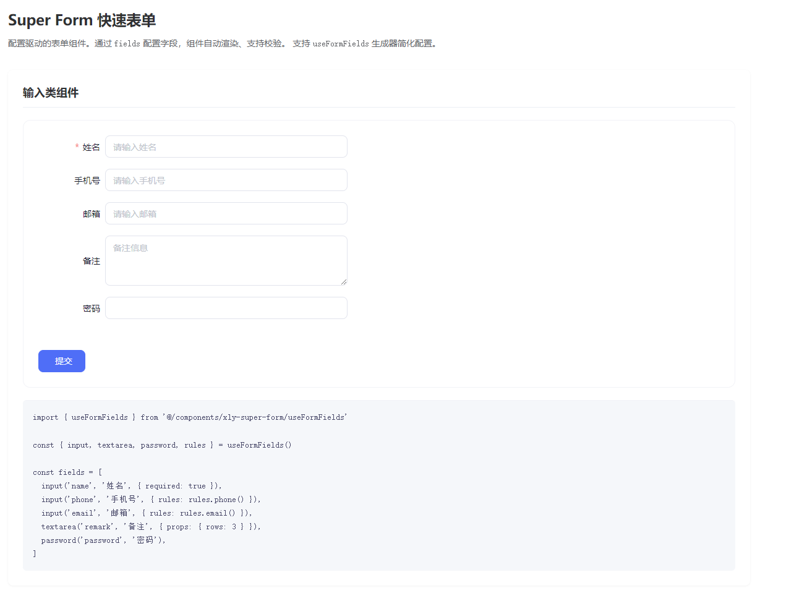Click the 备注 field label
794x601 pixels.
click(x=92, y=261)
